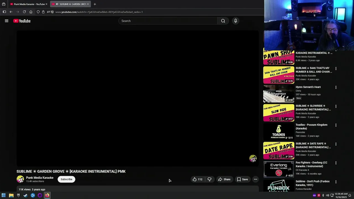Screen dimensions: 354x199
Task: Save video to a playlist
Action: [242, 179]
